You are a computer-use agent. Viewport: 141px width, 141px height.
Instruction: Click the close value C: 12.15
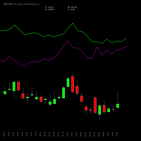coord(49,7)
